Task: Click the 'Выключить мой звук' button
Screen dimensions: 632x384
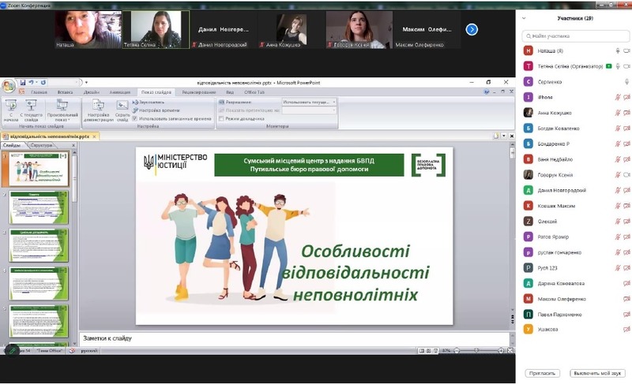Action: [x=598, y=372]
